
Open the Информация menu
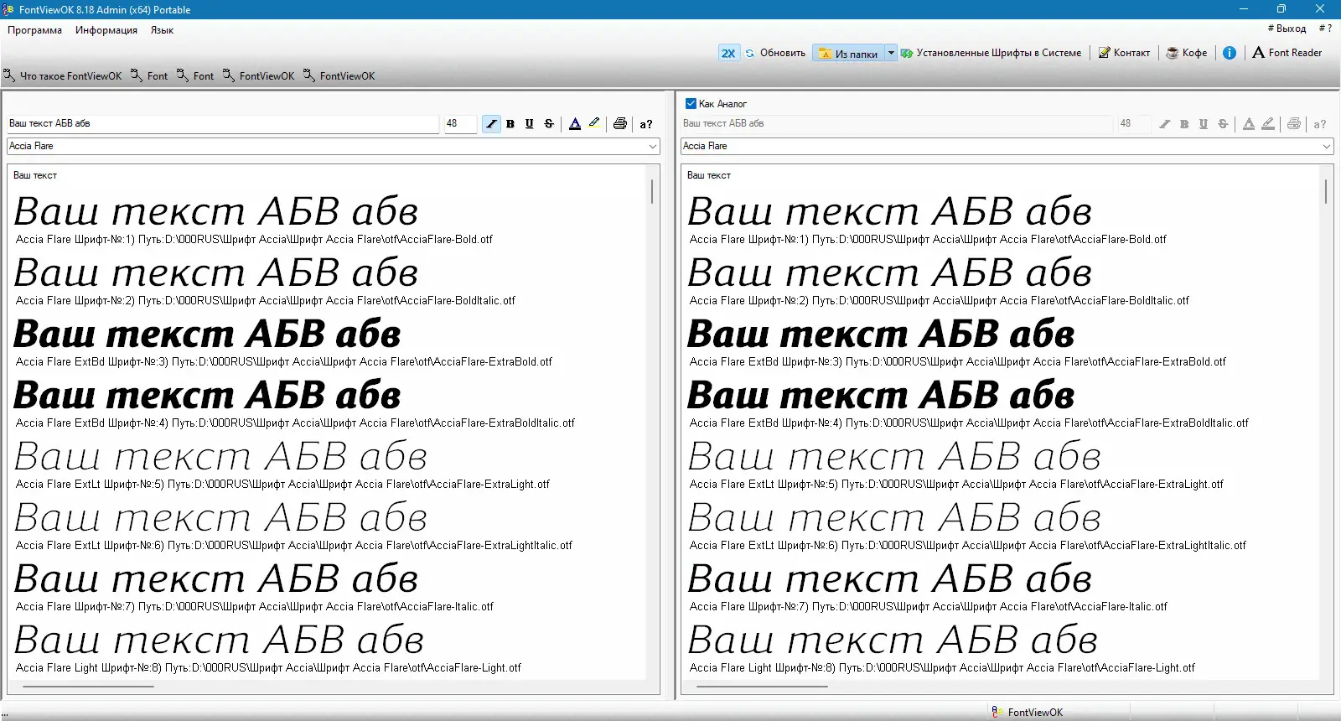coord(106,30)
